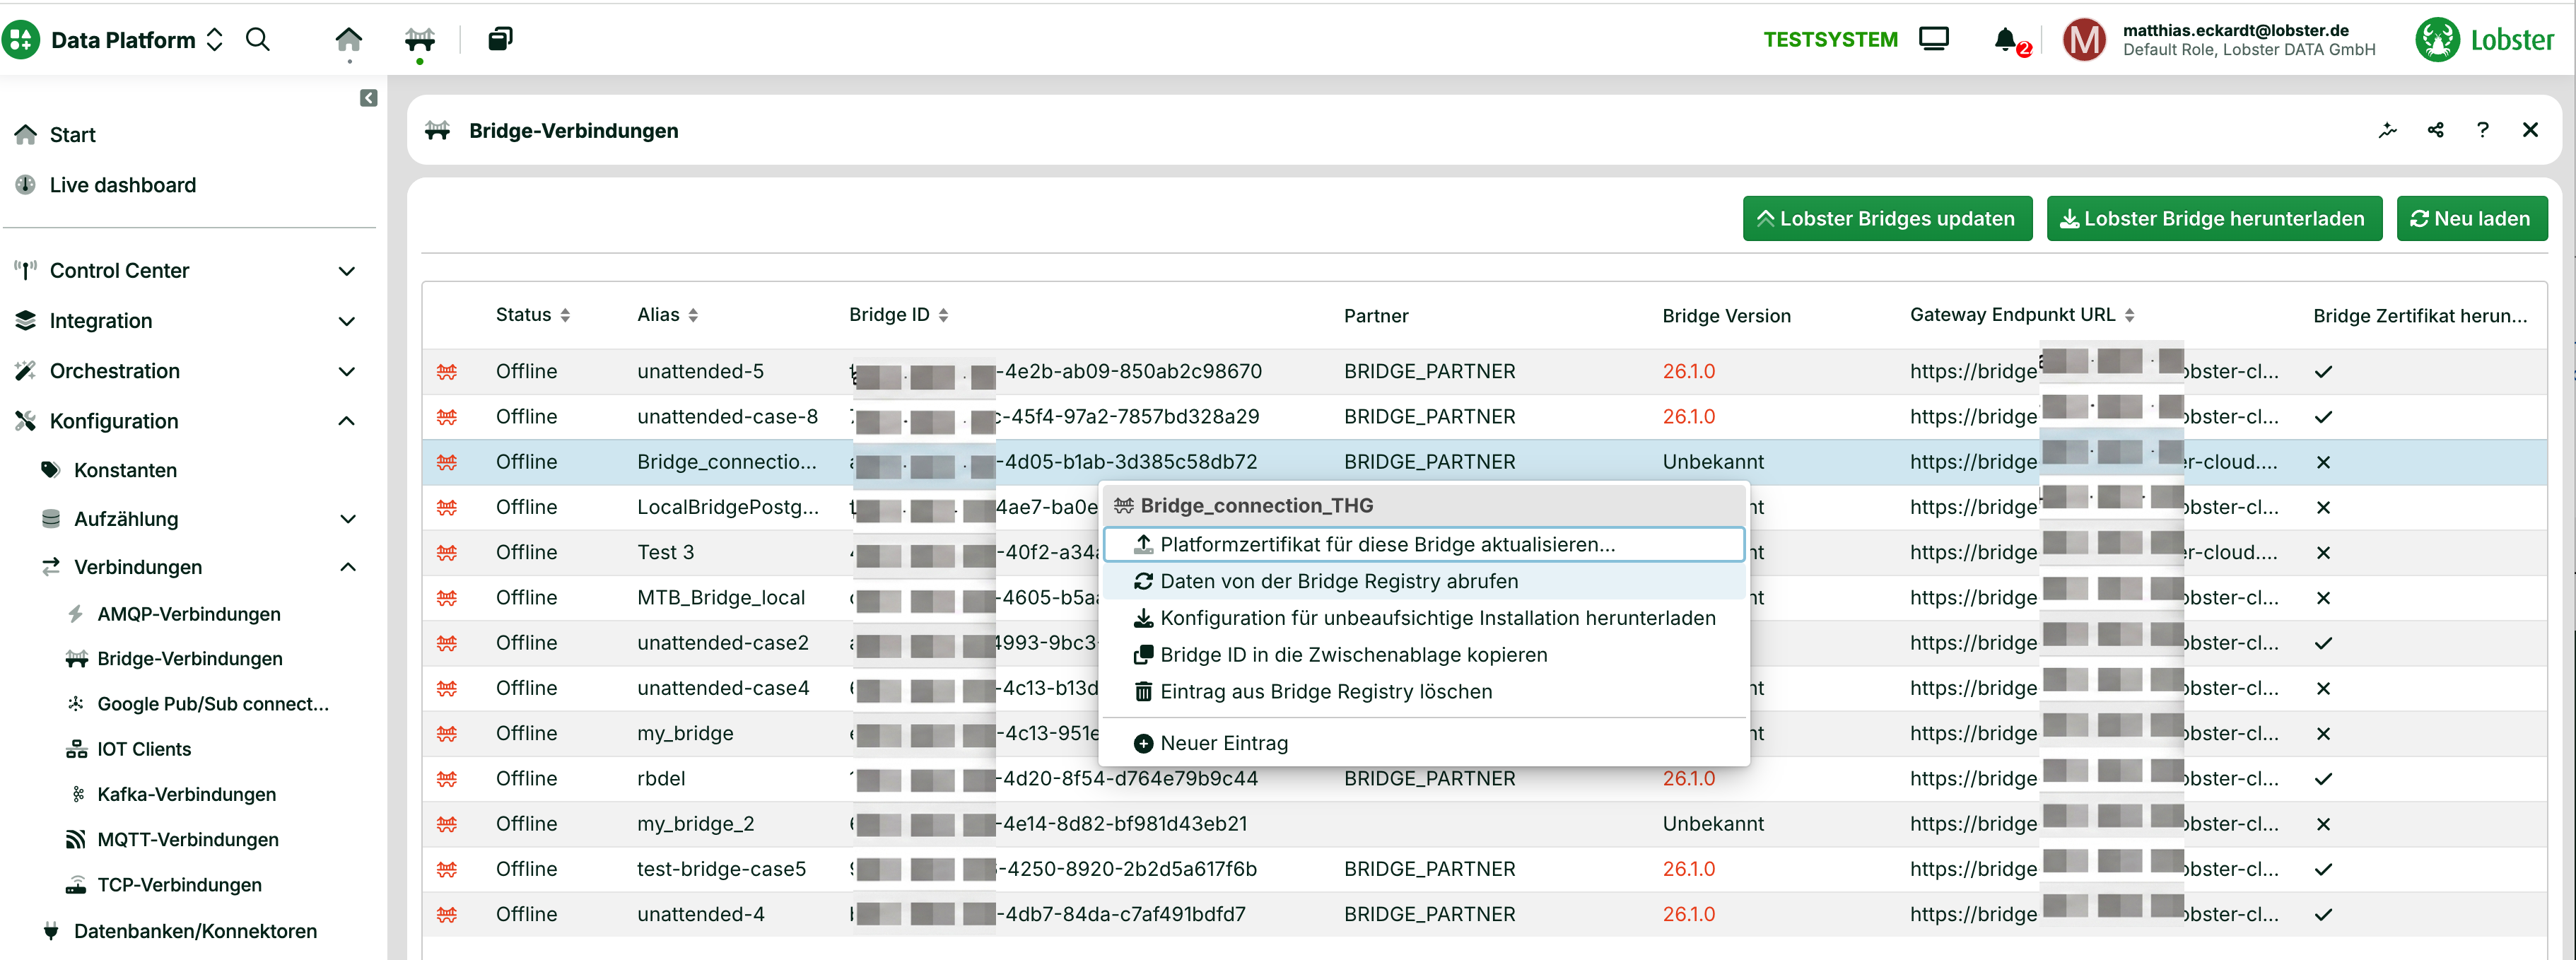Click BRIDGE_PARTNER in test-bridge-case5 row
Screen dimensions: 2576x960
click(x=1429, y=869)
